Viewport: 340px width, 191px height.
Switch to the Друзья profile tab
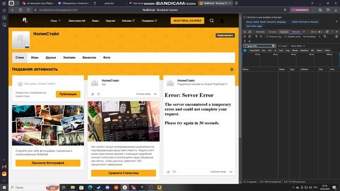pos(51,58)
